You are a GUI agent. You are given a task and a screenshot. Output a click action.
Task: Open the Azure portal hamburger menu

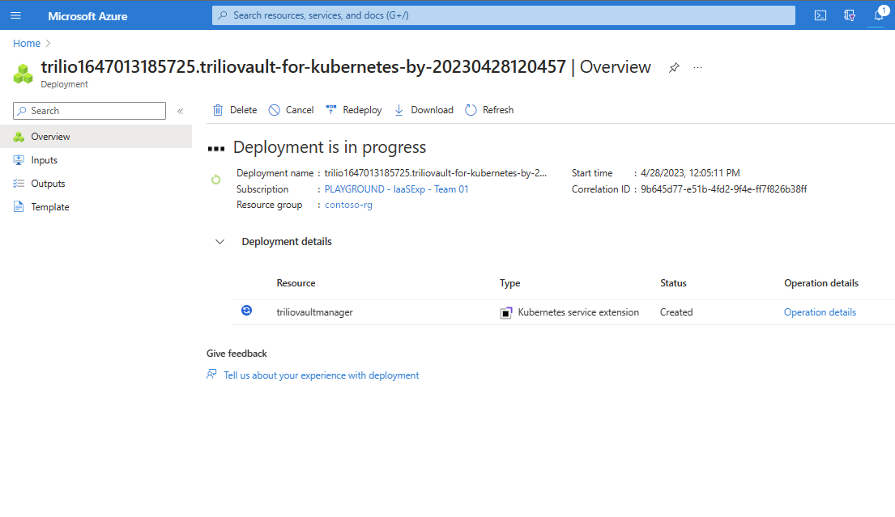pyautogui.click(x=15, y=15)
